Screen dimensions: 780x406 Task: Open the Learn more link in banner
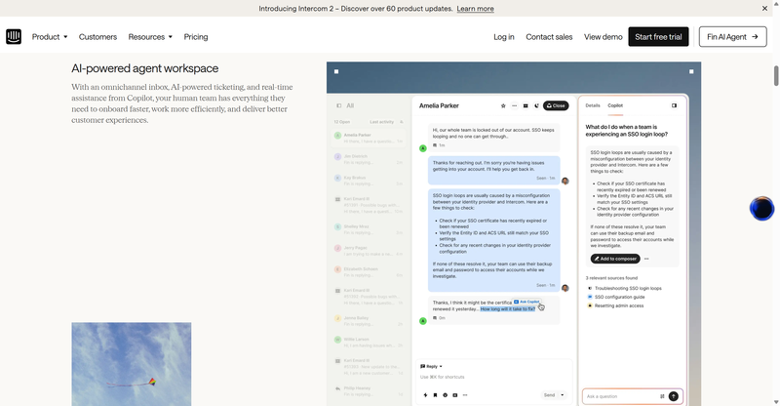pyautogui.click(x=475, y=9)
